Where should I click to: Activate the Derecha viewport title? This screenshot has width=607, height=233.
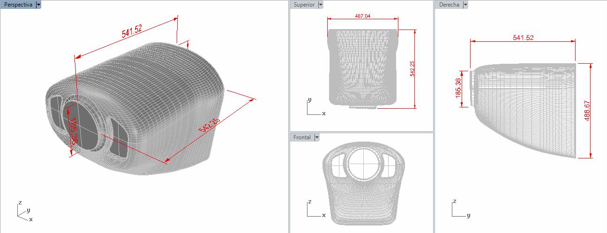[449, 5]
